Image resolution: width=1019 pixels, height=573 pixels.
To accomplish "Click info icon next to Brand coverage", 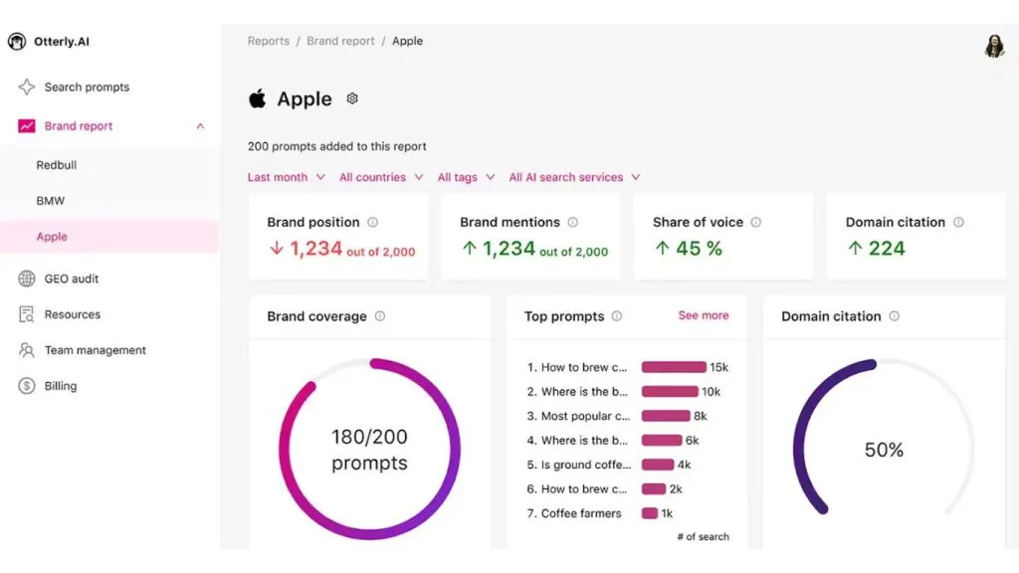I will coord(380,316).
